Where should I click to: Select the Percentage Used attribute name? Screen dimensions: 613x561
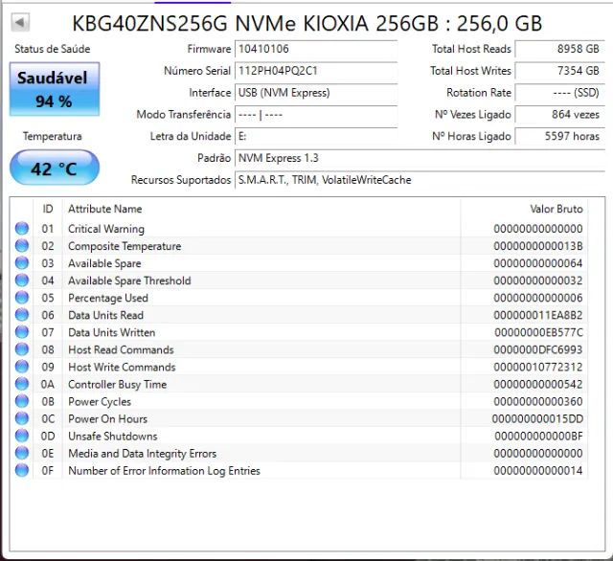click(x=108, y=298)
